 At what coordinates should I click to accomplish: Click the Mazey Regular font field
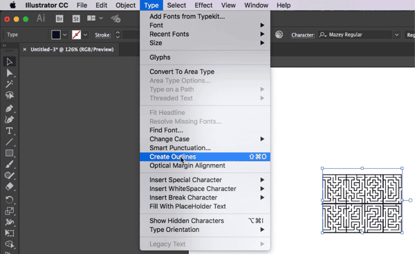point(355,35)
